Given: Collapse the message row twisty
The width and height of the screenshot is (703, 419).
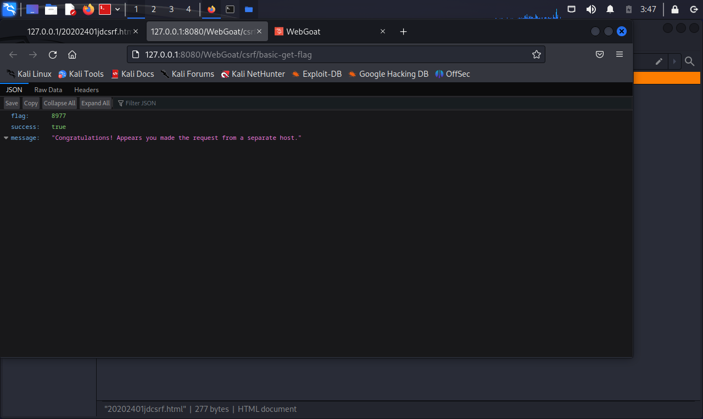Looking at the screenshot, I should tap(6, 138).
